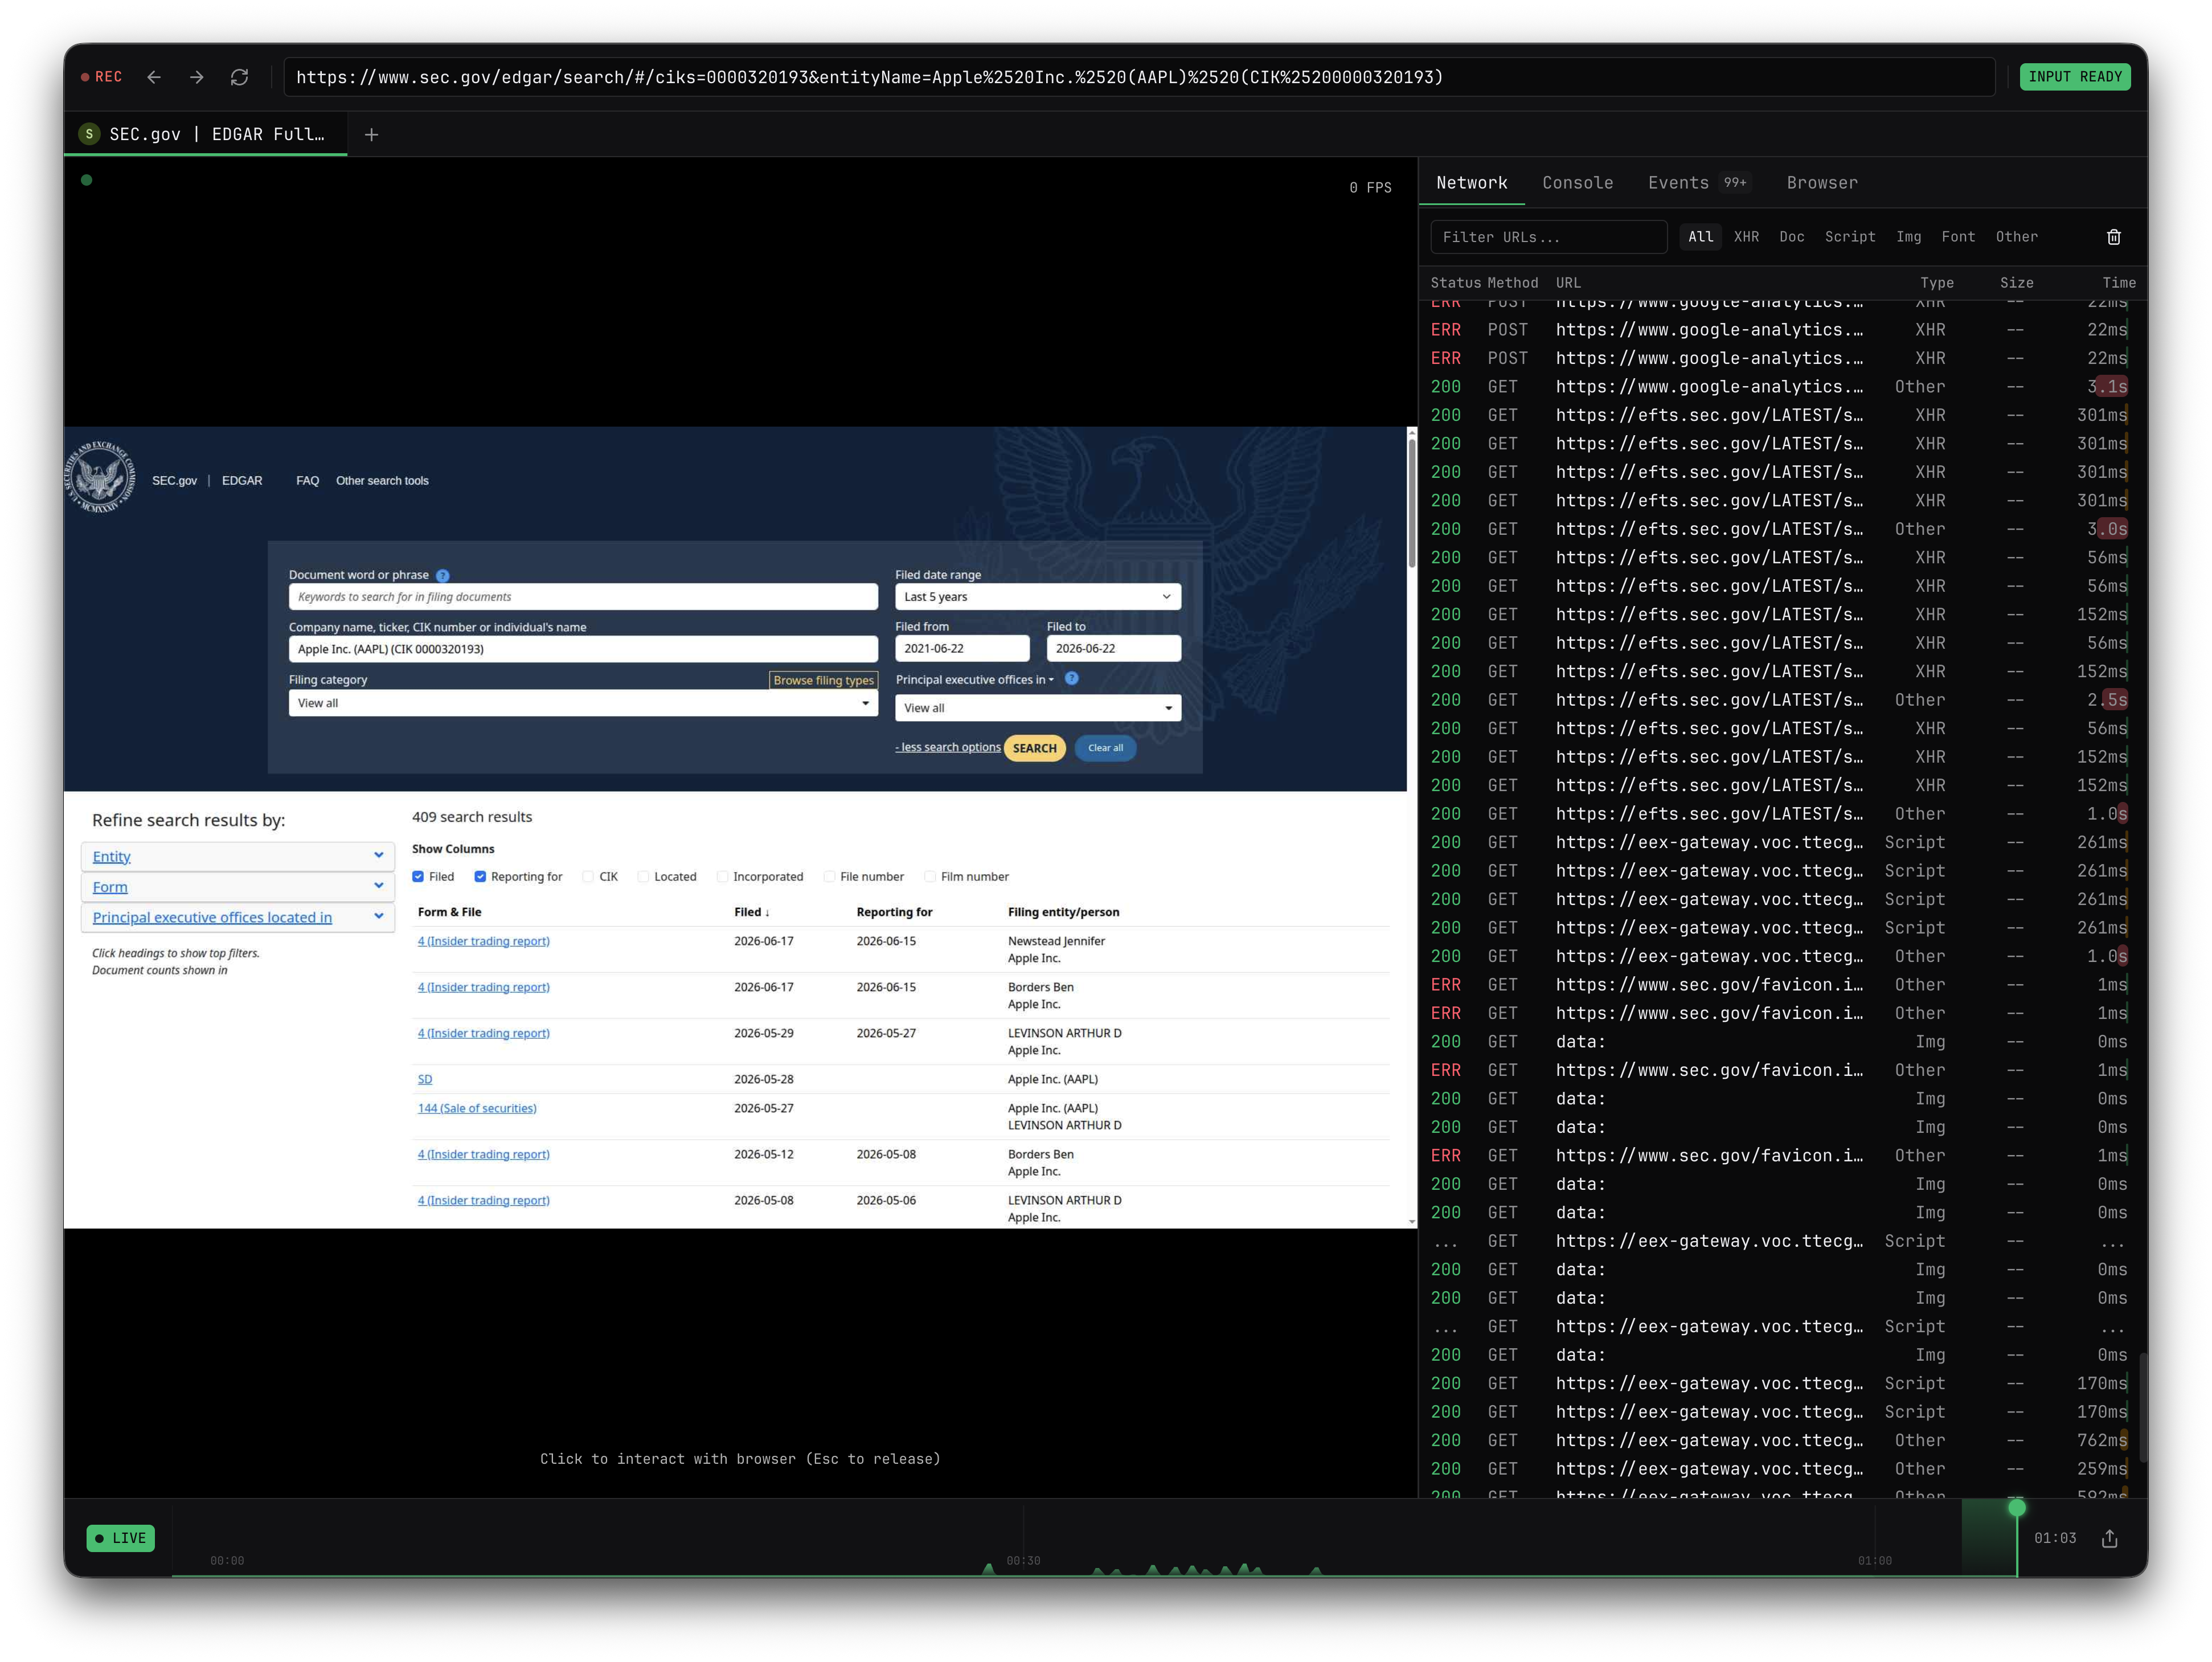The image size is (2212, 1662).
Task: Filter network requests by XHR
Action: coord(1746,237)
